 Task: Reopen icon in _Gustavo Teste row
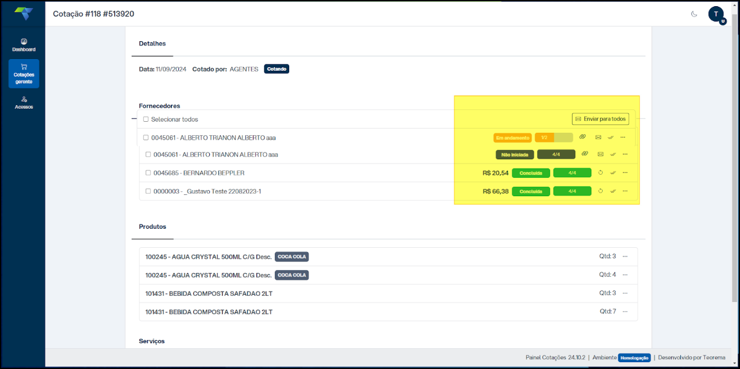coord(600,191)
